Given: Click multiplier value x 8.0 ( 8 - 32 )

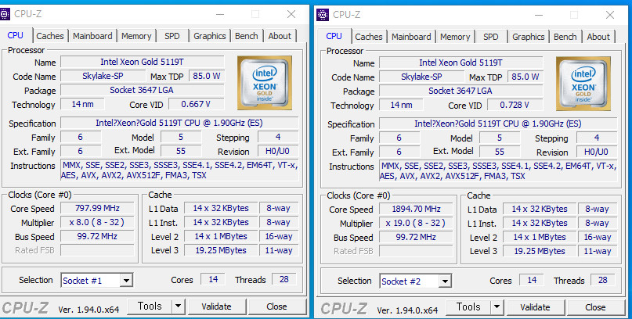Looking at the screenshot, I should (97, 223).
